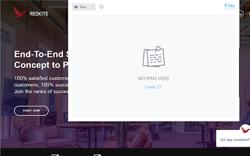The width and height of the screenshot is (250, 156).
Task: Click the End-To-End hero heading
Action: [x=41, y=60]
